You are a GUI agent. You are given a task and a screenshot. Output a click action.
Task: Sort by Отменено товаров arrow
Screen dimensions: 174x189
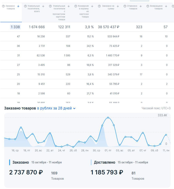point(141,6)
